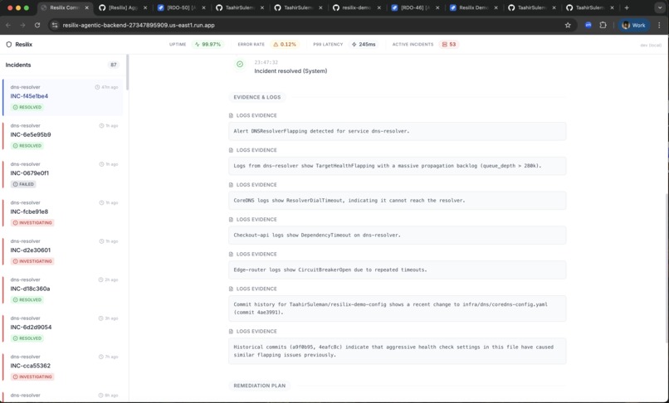The image size is (669, 403).
Task: Go back in browser history
Action: [8, 25]
